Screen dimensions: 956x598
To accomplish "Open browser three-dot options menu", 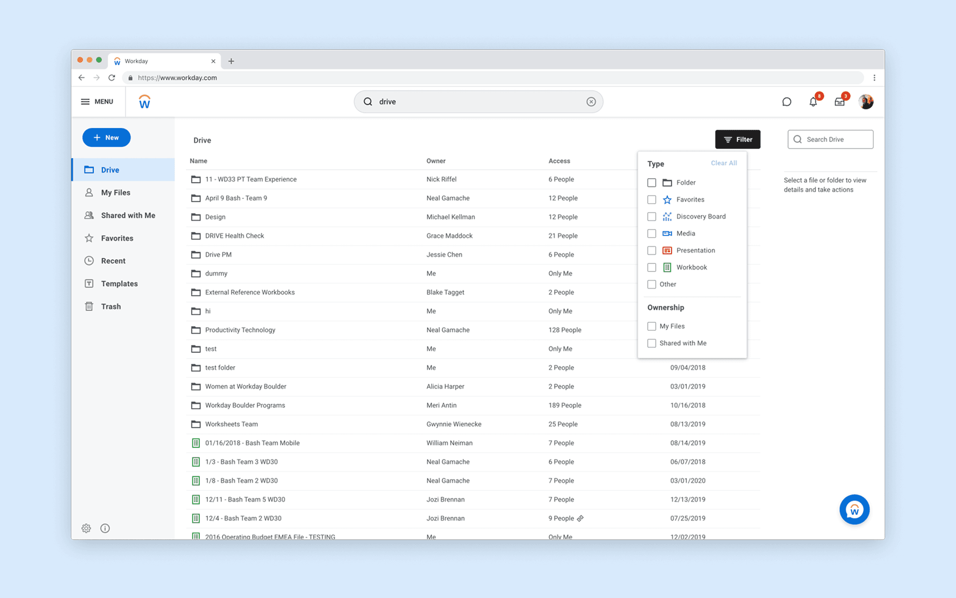I will 874,77.
